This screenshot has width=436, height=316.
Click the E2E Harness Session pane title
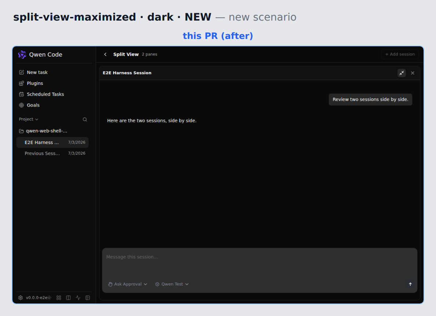(x=127, y=73)
